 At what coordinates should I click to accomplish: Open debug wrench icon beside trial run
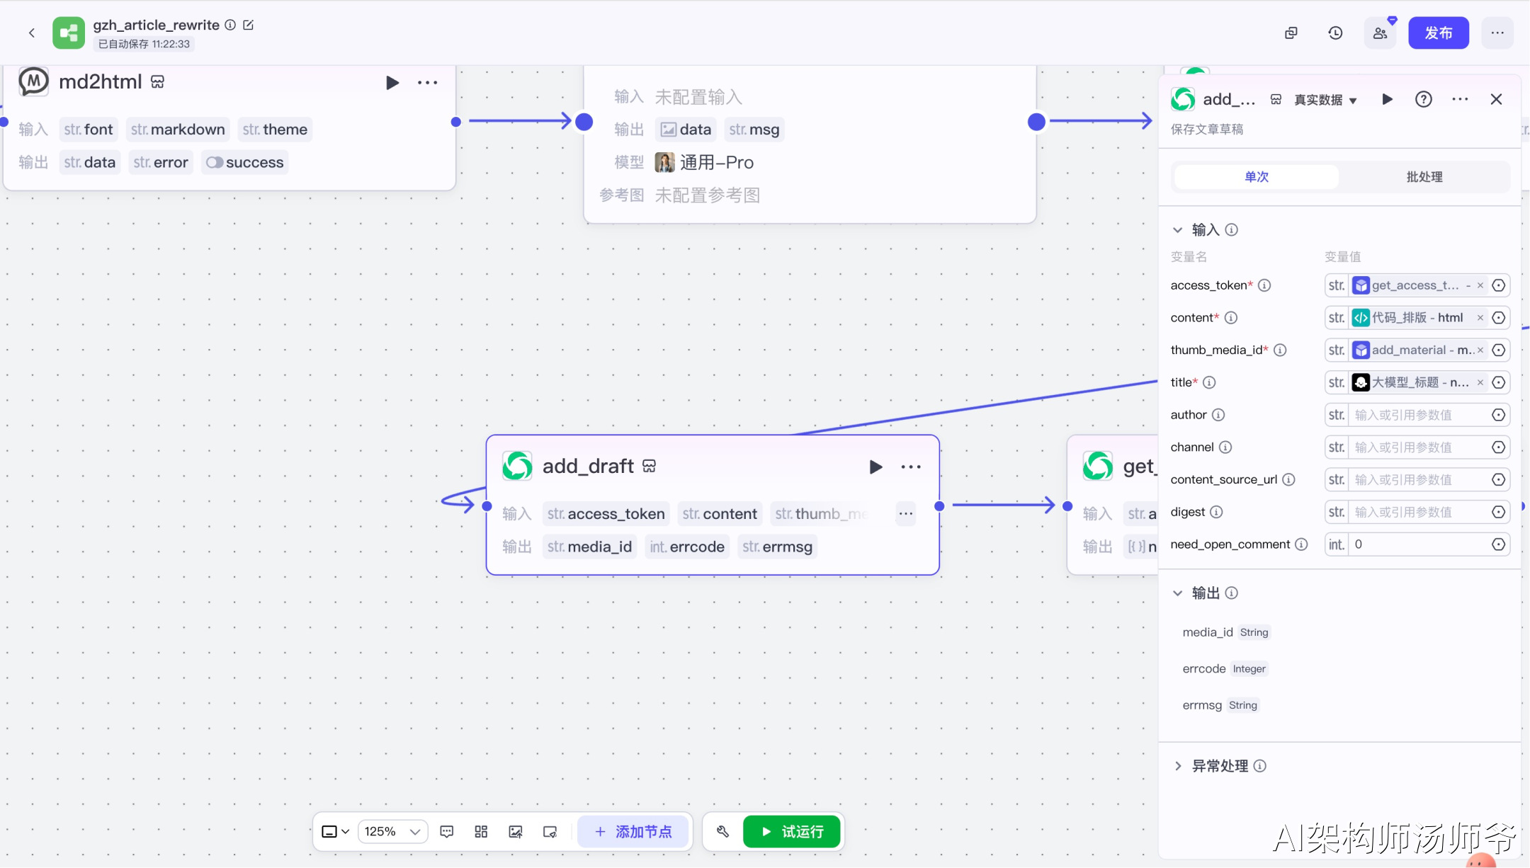pyautogui.click(x=722, y=831)
